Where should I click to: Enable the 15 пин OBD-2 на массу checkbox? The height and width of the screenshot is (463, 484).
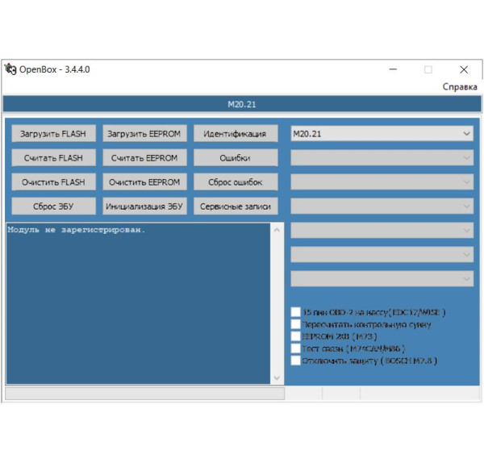pos(295,312)
